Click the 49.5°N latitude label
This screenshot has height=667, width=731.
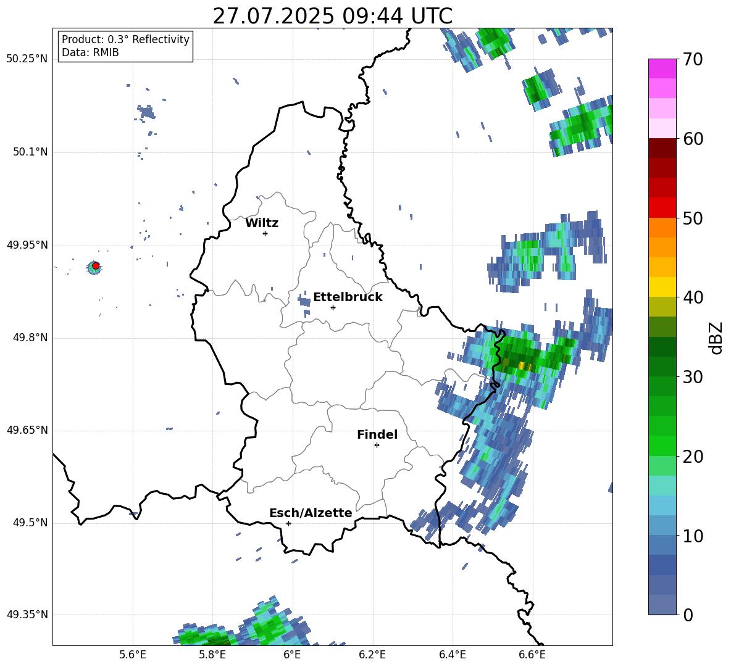tap(30, 523)
